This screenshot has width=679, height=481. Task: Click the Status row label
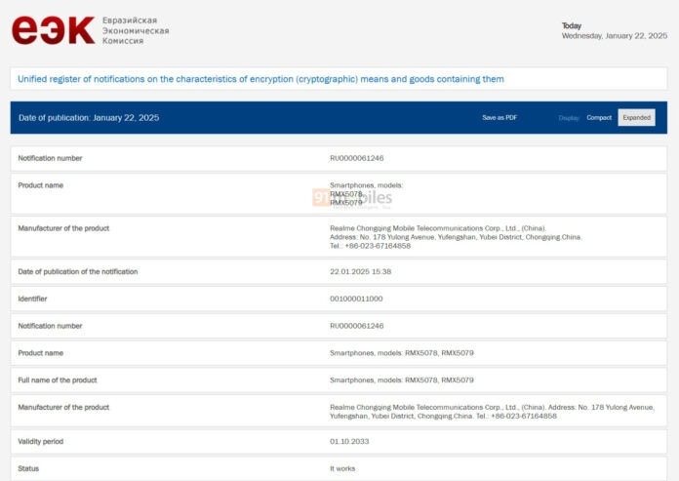pyautogui.click(x=28, y=468)
